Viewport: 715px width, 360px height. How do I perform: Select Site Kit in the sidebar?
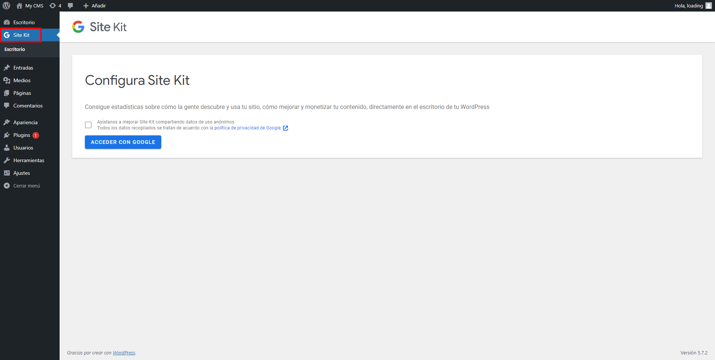[30, 35]
